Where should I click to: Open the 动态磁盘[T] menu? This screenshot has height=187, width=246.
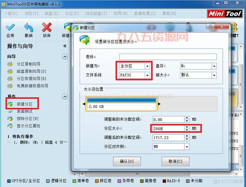click(96, 13)
